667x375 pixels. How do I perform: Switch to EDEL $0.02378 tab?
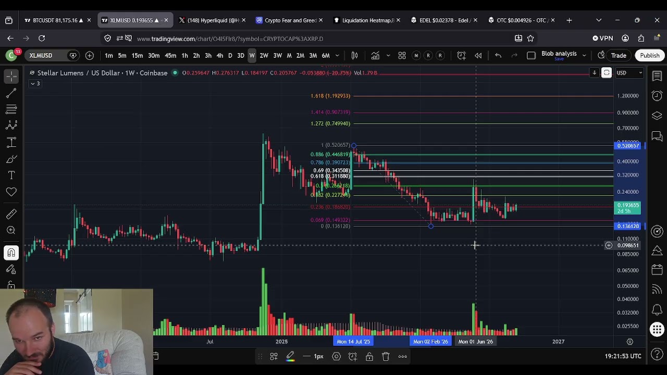point(444,20)
